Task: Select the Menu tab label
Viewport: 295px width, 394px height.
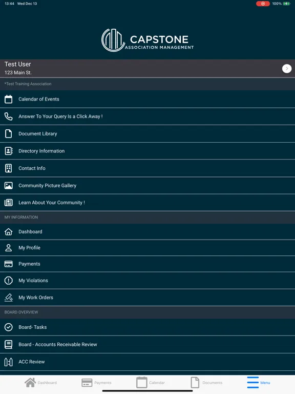Action: (265, 383)
